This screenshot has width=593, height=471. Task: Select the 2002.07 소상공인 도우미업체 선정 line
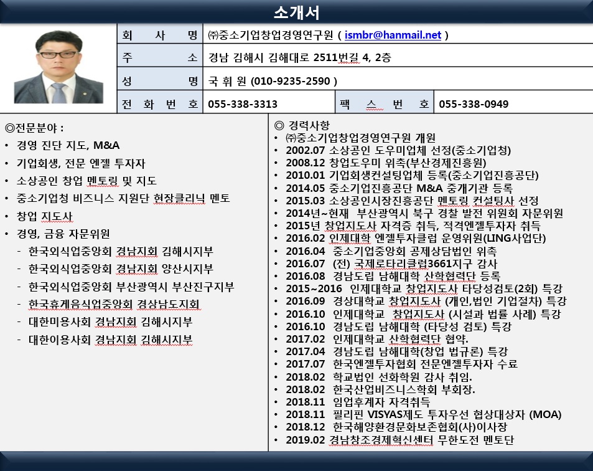pyautogui.click(x=398, y=150)
